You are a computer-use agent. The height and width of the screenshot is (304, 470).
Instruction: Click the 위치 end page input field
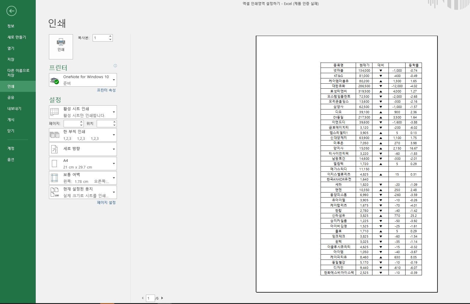pos(105,123)
